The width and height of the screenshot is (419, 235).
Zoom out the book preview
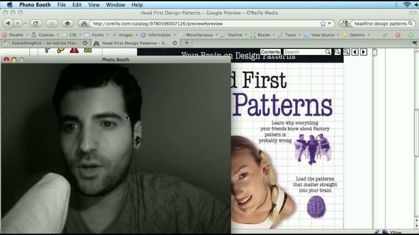[338, 52]
